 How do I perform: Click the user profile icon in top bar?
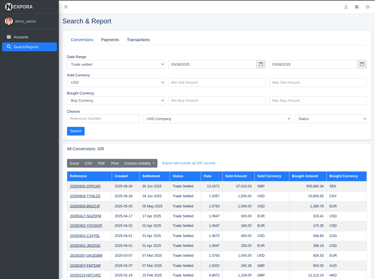coord(346,7)
